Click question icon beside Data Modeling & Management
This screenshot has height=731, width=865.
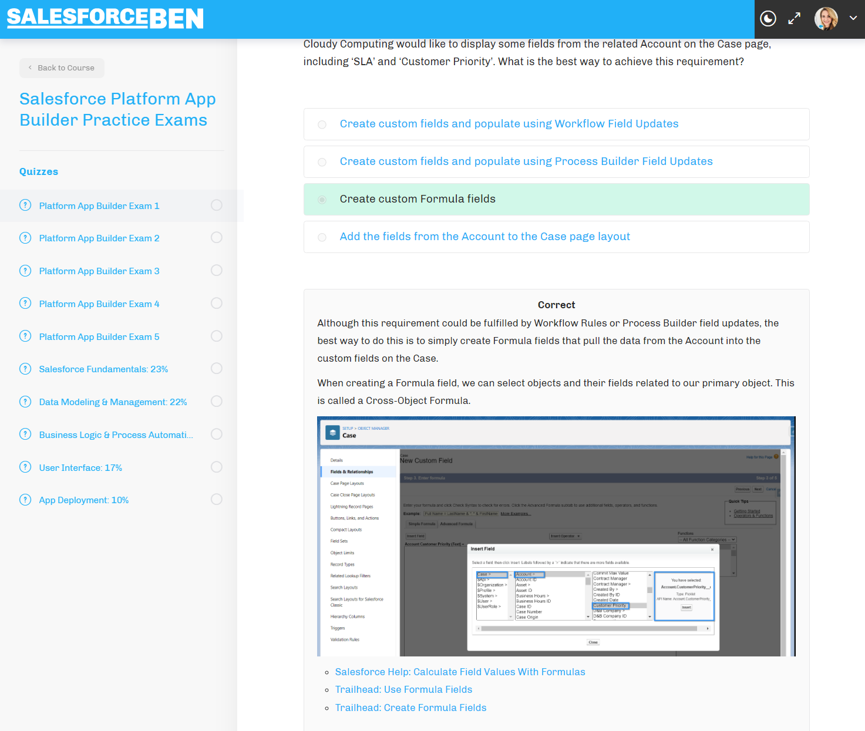tap(25, 402)
